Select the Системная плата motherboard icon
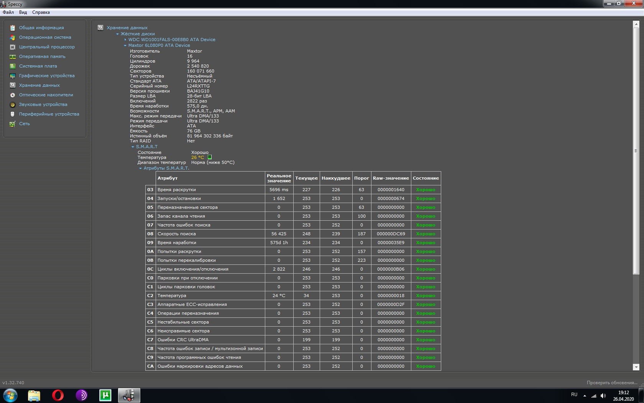The width and height of the screenshot is (644, 403). tap(12, 66)
